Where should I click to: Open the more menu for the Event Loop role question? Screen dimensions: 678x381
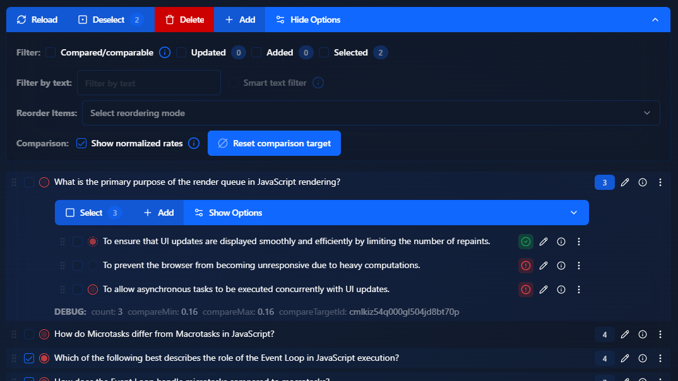coord(660,358)
